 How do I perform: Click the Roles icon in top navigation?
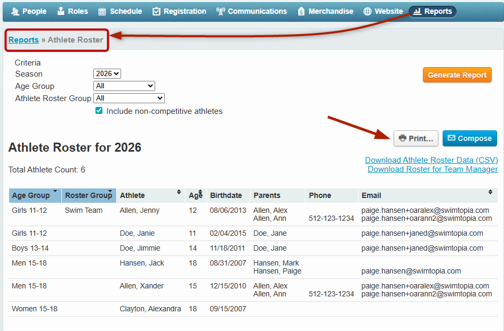click(x=61, y=11)
